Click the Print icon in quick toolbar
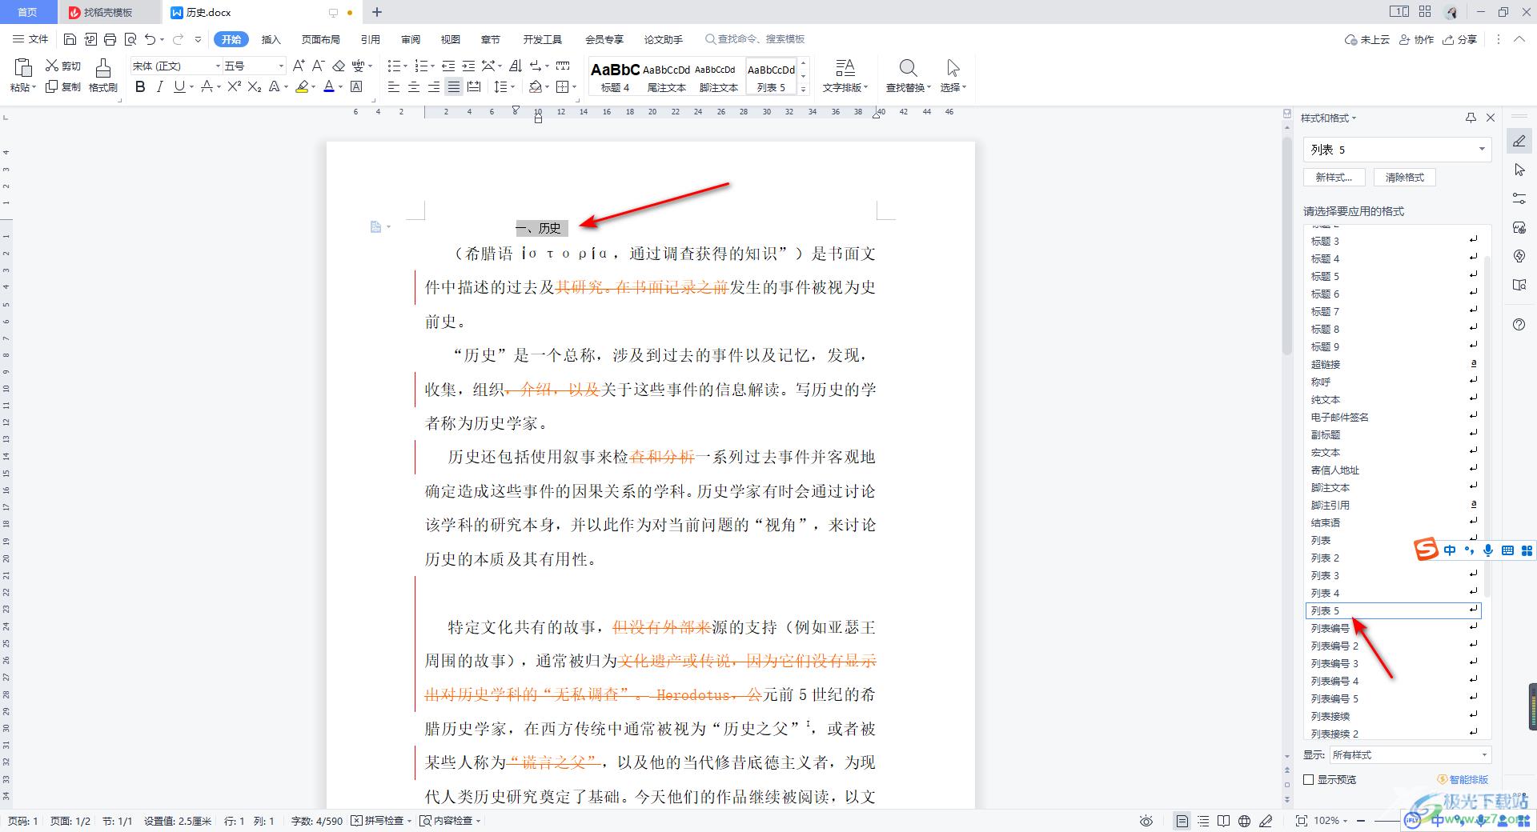 tap(110, 39)
